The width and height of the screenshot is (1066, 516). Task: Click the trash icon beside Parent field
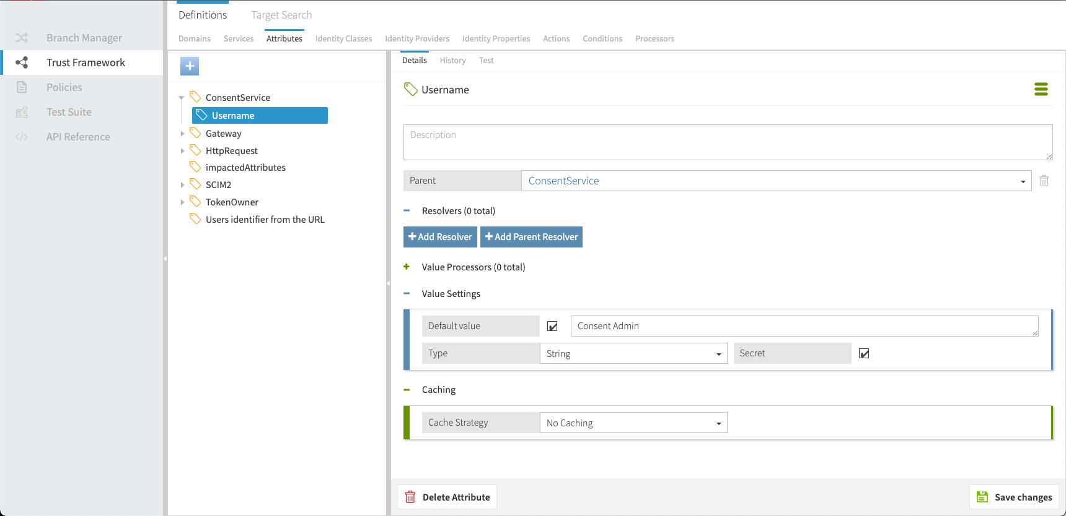[1044, 181]
